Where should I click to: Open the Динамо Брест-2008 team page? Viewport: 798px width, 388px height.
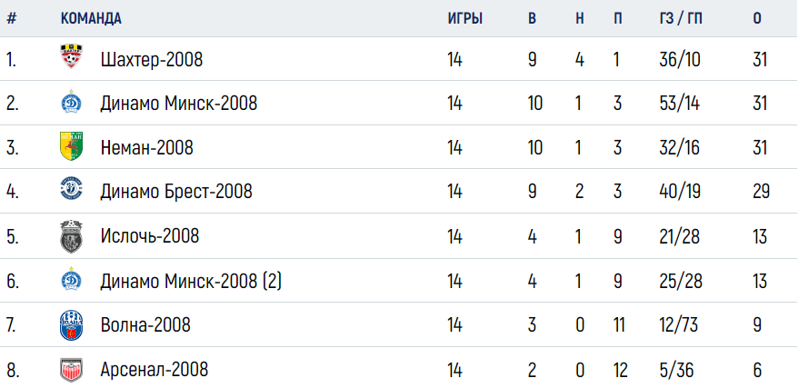click(176, 192)
